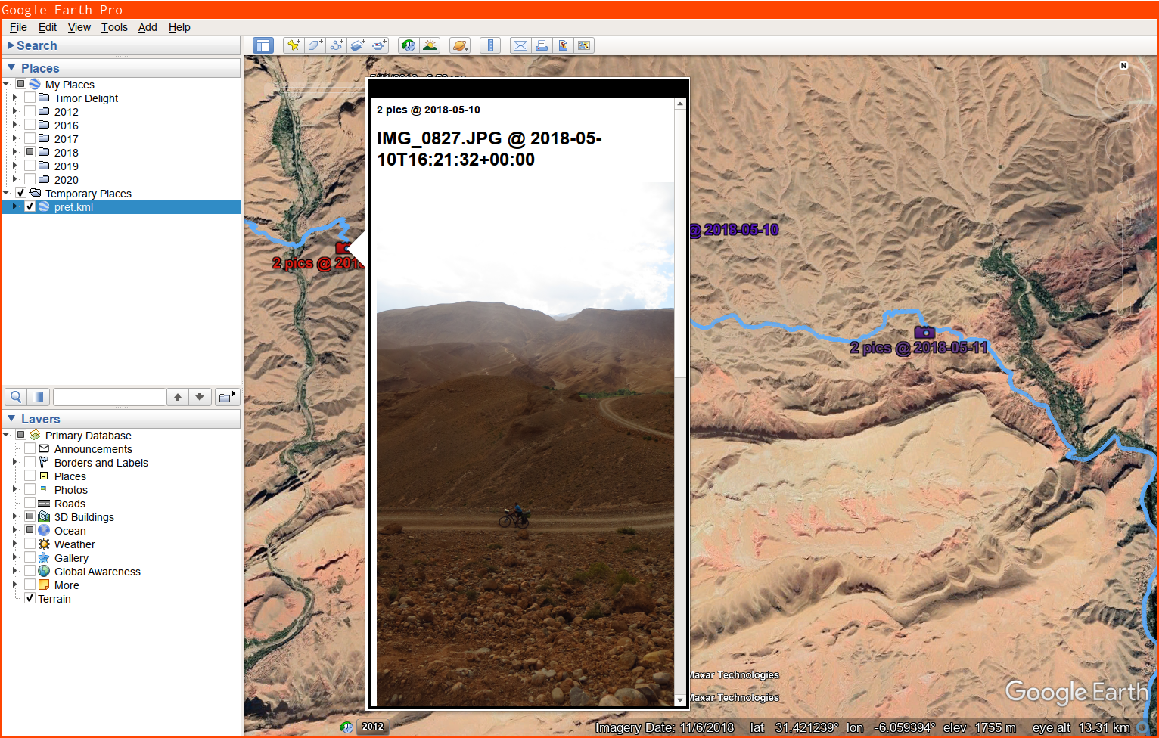The width and height of the screenshot is (1159, 738).
Task: Toggle sunlight across the landscape
Action: coord(430,45)
